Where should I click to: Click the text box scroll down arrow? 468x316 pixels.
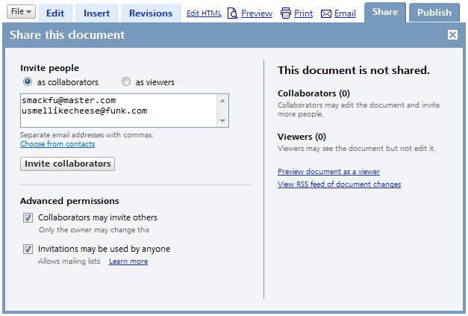pos(222,121)
